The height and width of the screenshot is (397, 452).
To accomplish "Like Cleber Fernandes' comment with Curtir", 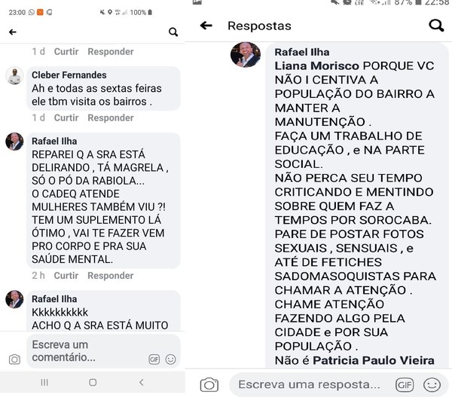I will [66, 118].
